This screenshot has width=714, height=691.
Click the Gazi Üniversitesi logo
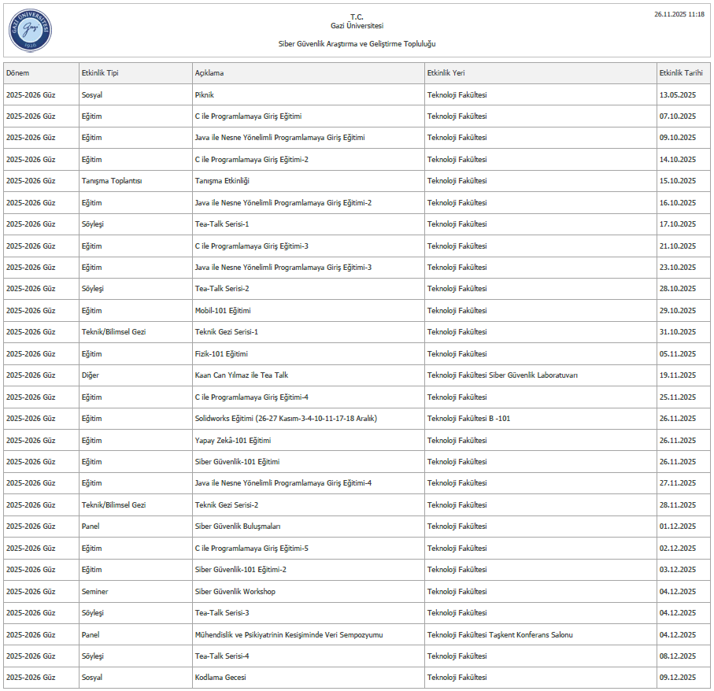[30, 31]
